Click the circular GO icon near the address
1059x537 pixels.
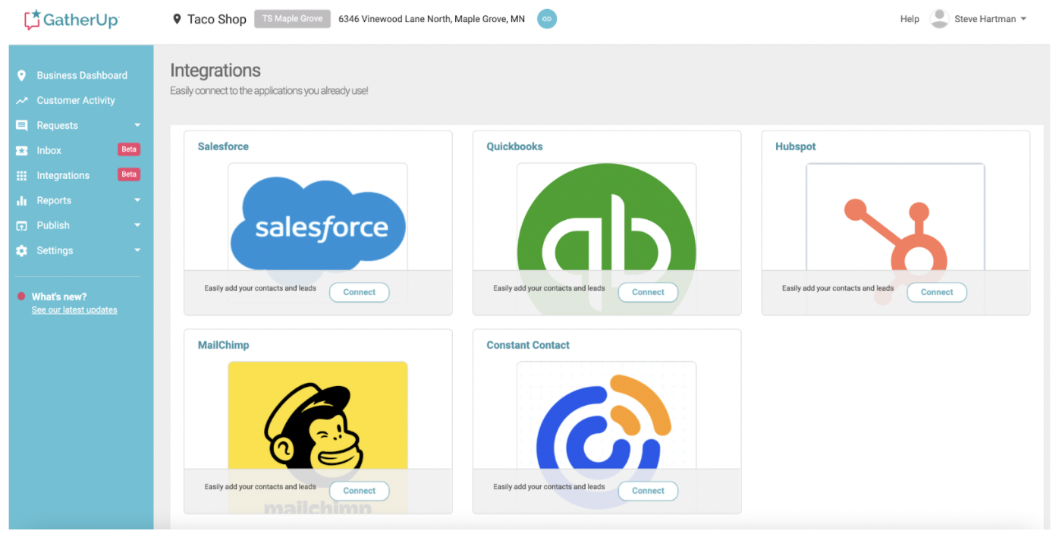pos(547,18)
